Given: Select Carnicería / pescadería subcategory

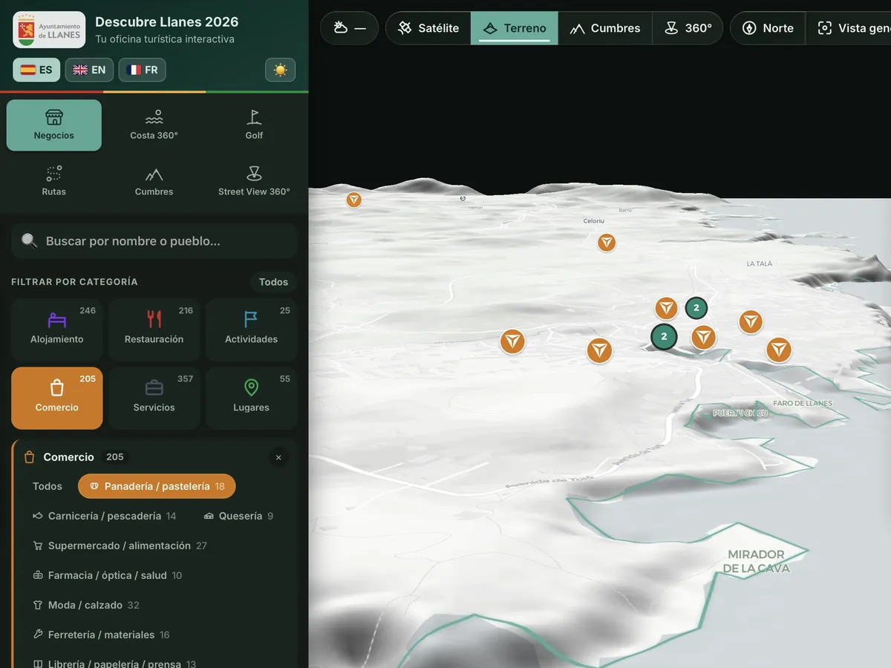Looking at the screenshot, I should (x=105, y=516).
